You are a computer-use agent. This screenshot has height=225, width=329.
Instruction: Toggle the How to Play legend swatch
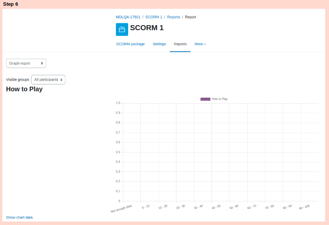[x=205, y=99]
